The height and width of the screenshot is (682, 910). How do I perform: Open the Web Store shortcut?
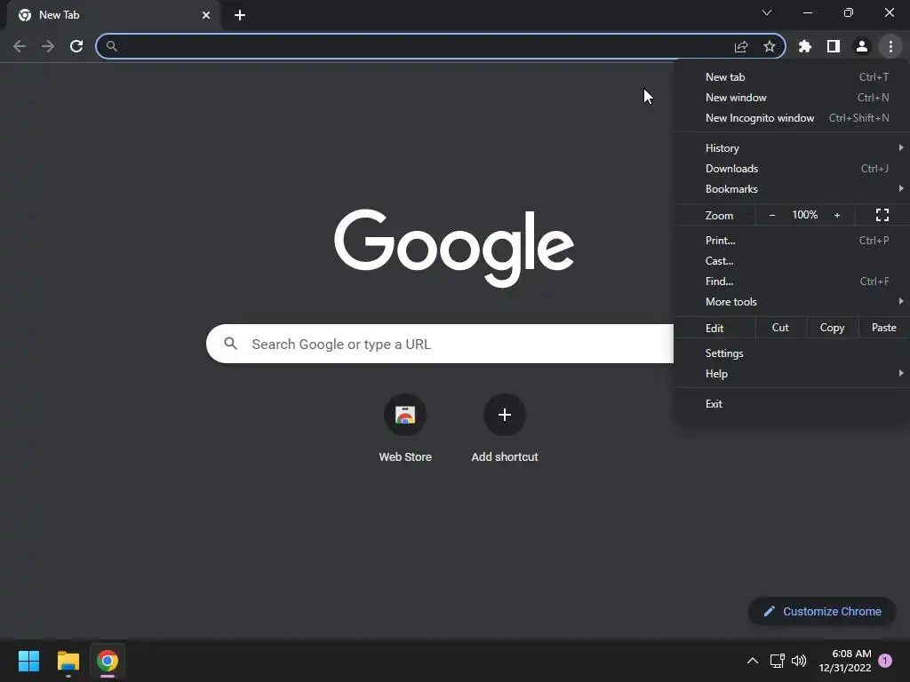pyautogui.click(x=405, y=428)
